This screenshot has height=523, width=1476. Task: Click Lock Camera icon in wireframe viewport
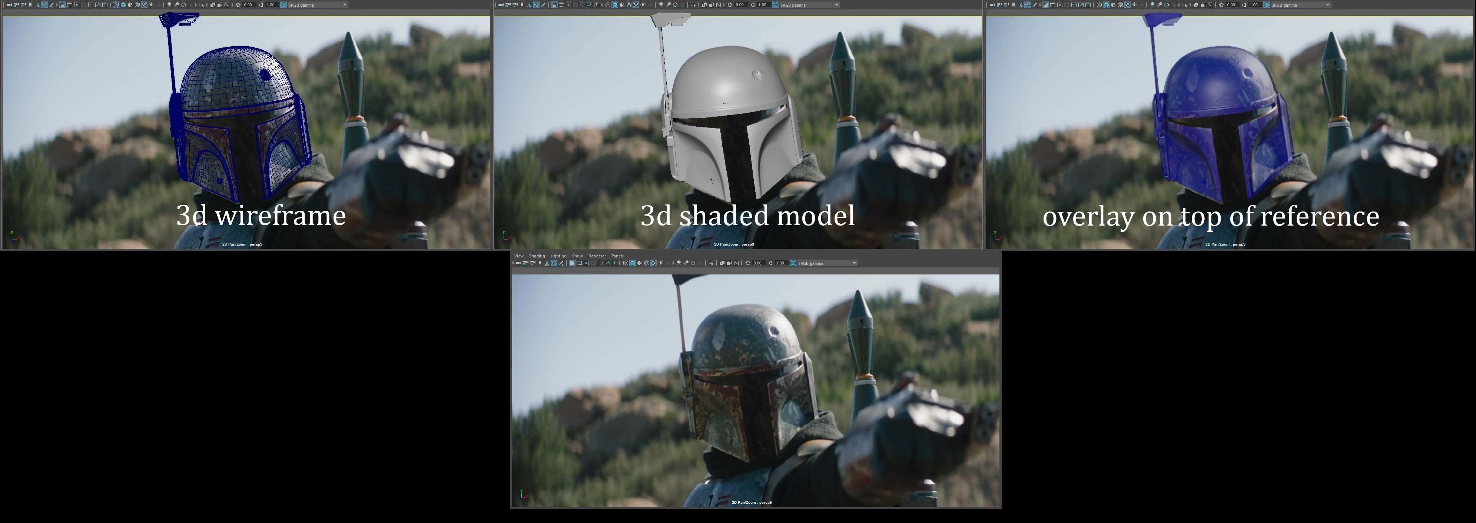coord(16,4)
